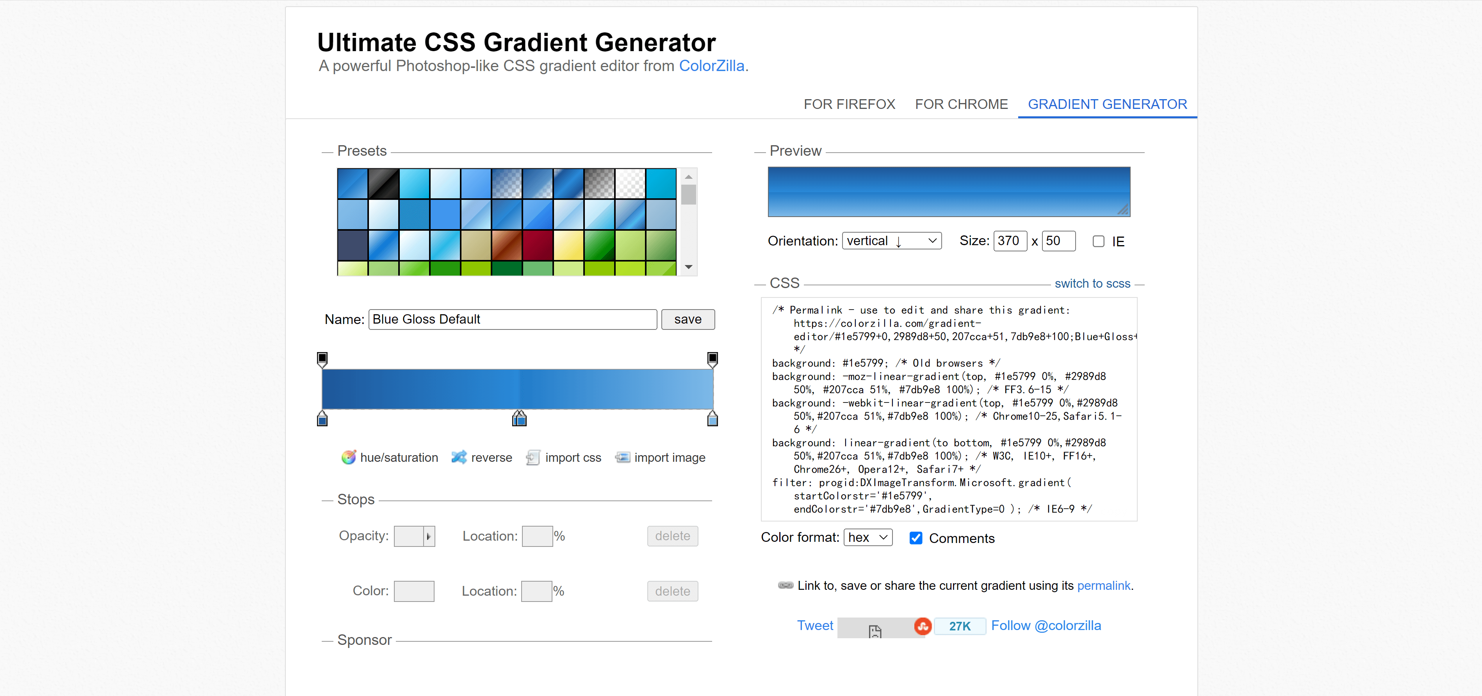Expand the Opacity slider arrow

pos(429,536)
